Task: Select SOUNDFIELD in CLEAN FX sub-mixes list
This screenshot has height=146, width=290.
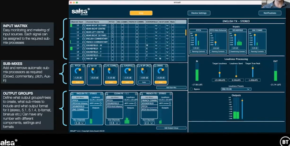Action: click(113, 103)
